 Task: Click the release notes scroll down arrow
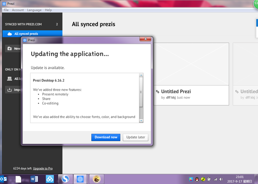tap(141, 121)
